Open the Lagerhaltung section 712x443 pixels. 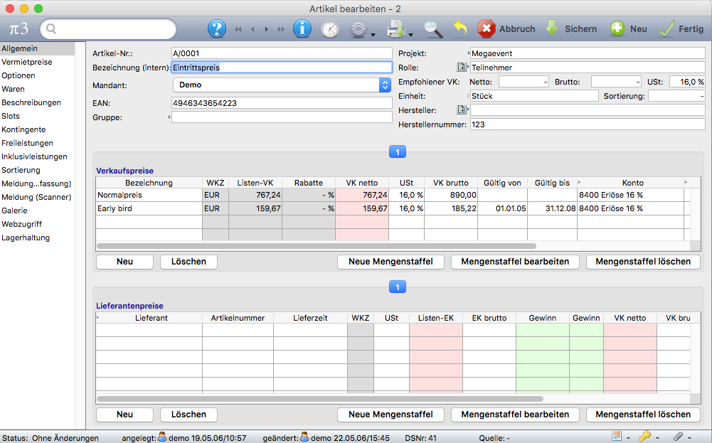click(26, 237)
